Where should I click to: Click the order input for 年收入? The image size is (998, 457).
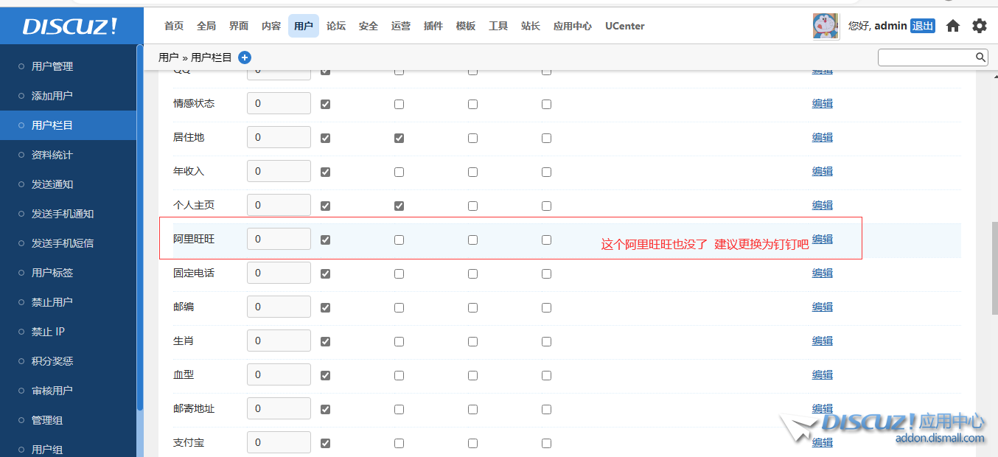279,171
